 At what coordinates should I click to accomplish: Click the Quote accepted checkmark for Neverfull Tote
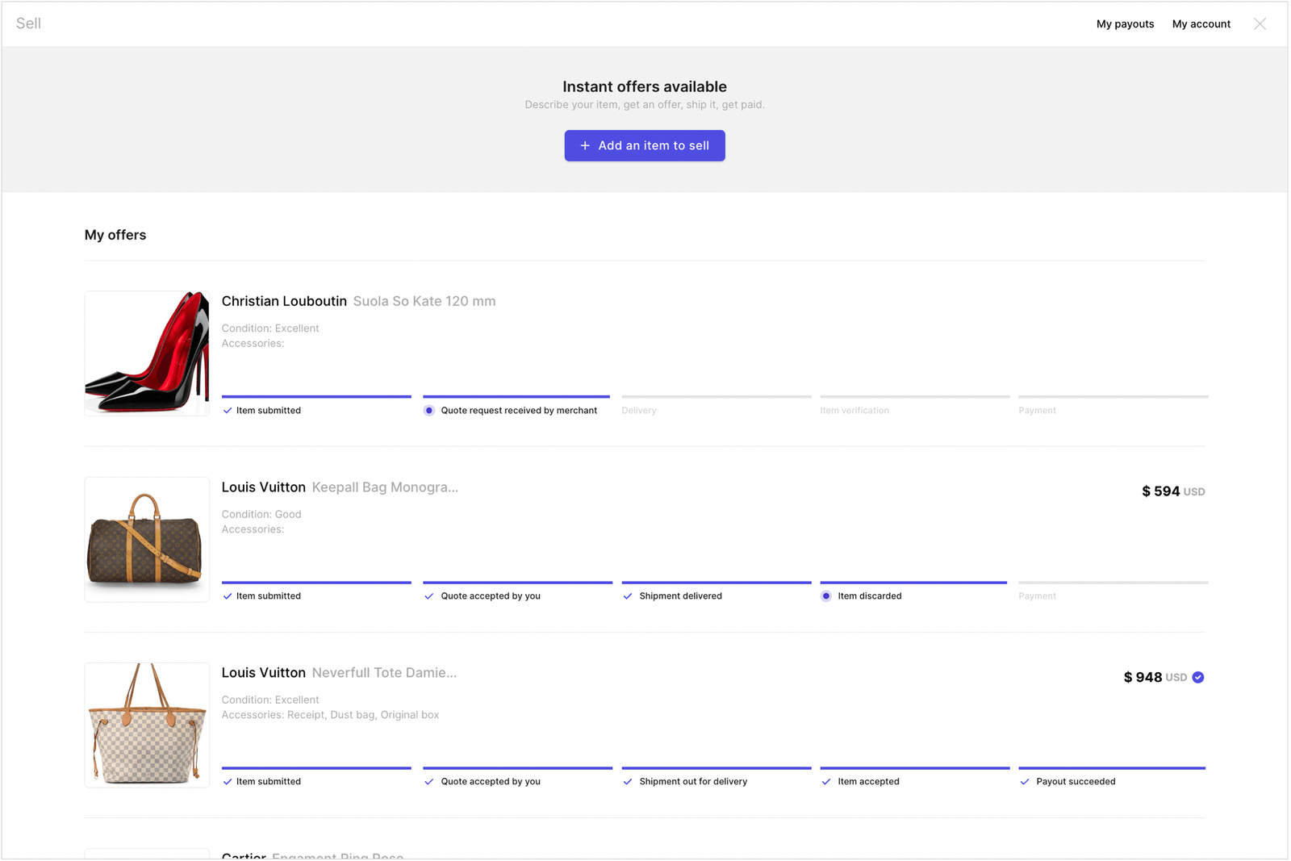click(x=428, y=781)
